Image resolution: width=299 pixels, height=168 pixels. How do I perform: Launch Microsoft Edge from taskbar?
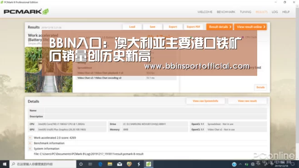[100, 164]
